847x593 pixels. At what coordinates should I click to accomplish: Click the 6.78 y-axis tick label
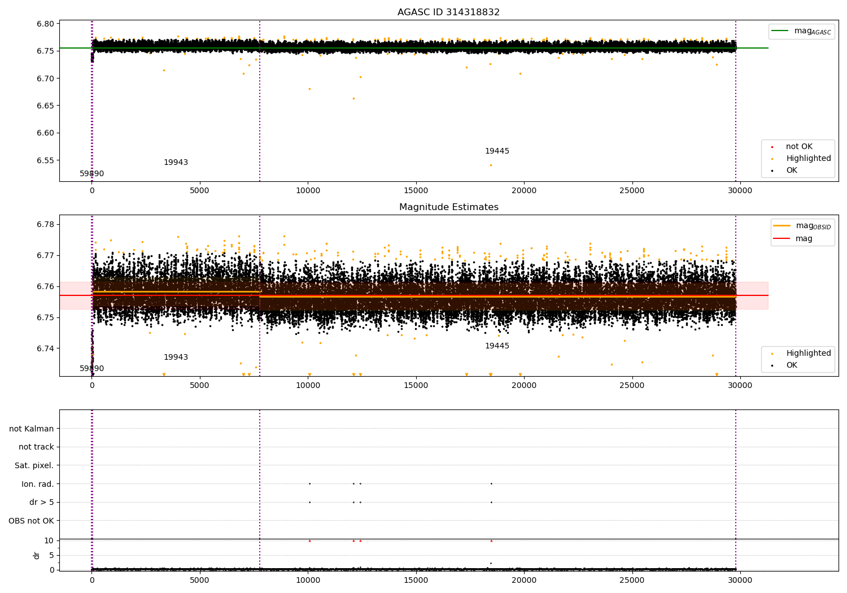[45, 225]
